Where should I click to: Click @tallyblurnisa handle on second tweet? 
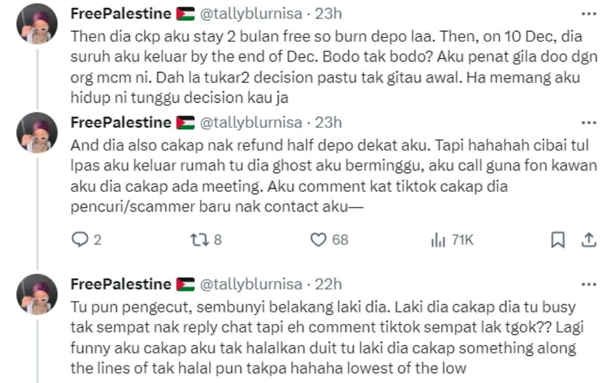(251, 122)
